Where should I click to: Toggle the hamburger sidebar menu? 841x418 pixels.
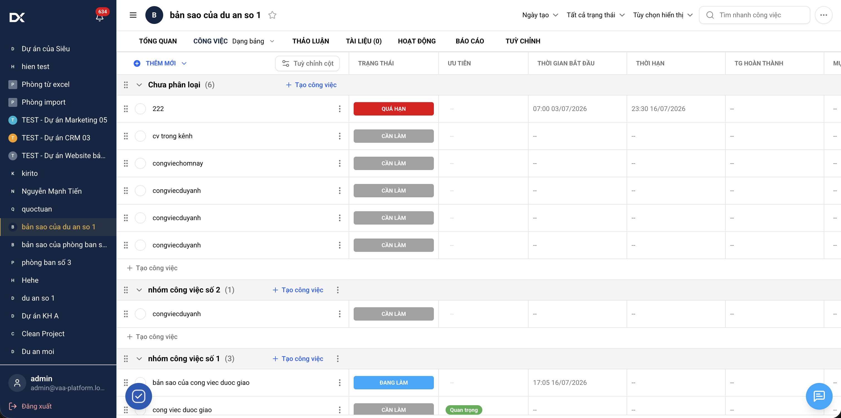point(133,15)
